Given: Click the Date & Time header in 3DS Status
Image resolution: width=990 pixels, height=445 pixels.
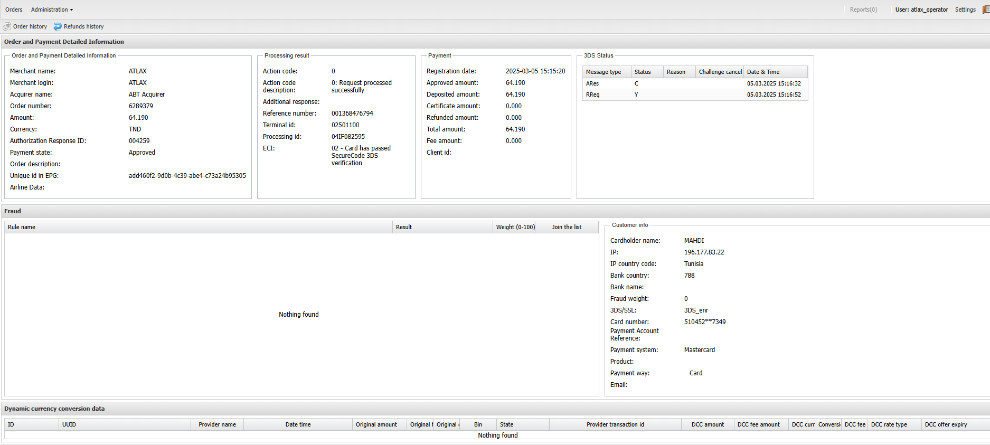Looking at the screenshot, I should coord(763,72).
